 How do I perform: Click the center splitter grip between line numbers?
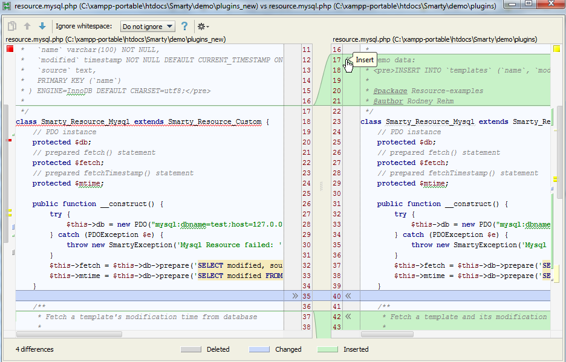(321, 186)
